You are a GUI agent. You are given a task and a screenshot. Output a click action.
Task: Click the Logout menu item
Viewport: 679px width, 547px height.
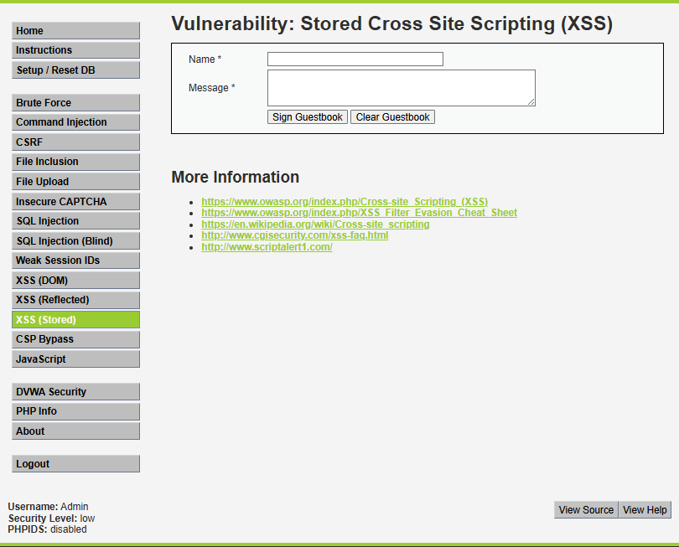point(75,464)
